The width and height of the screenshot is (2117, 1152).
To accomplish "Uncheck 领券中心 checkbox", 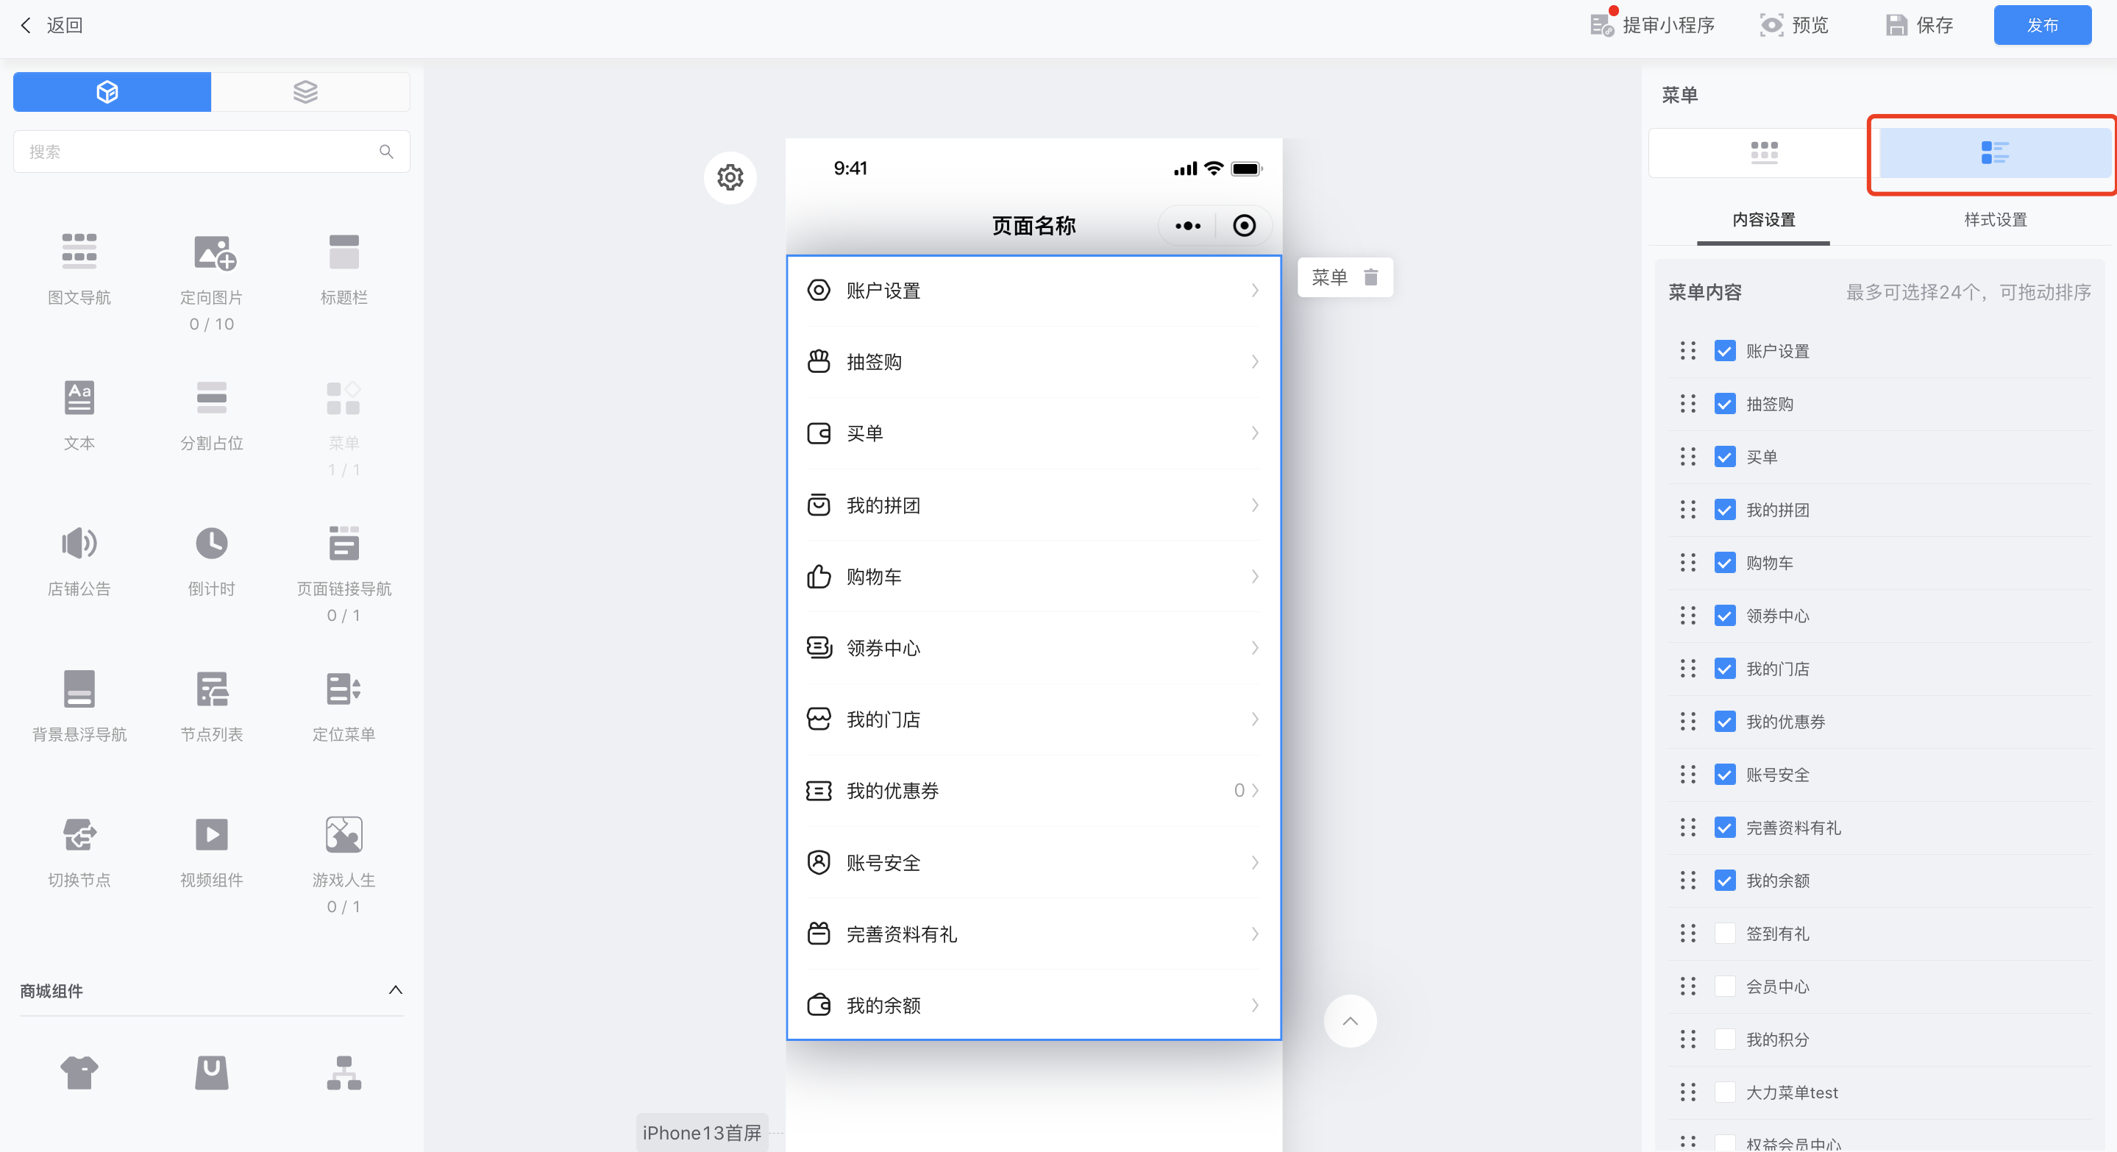I will point(1724,616).
